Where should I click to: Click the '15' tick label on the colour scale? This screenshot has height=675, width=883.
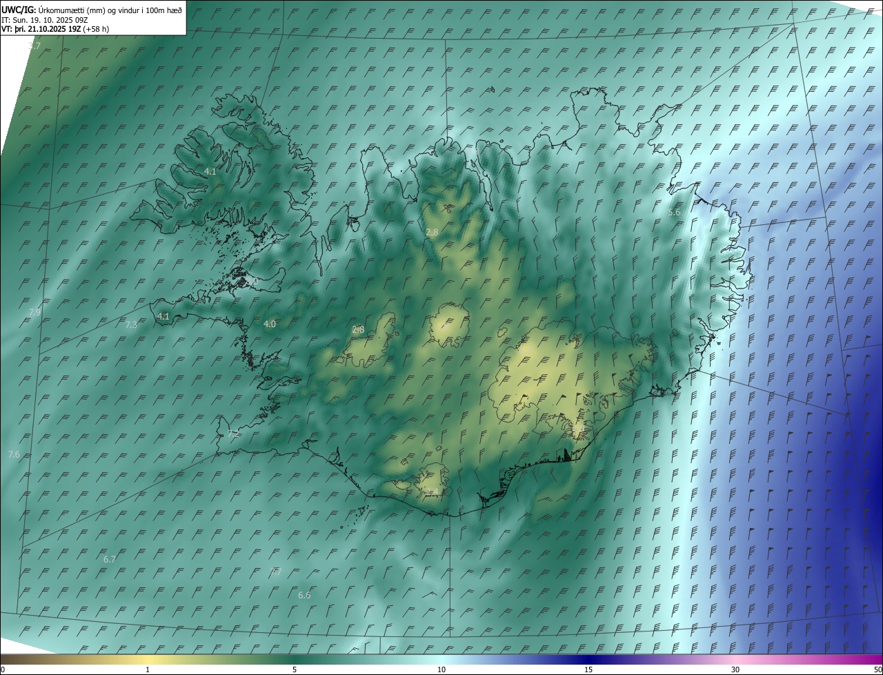tap(588, 670)
